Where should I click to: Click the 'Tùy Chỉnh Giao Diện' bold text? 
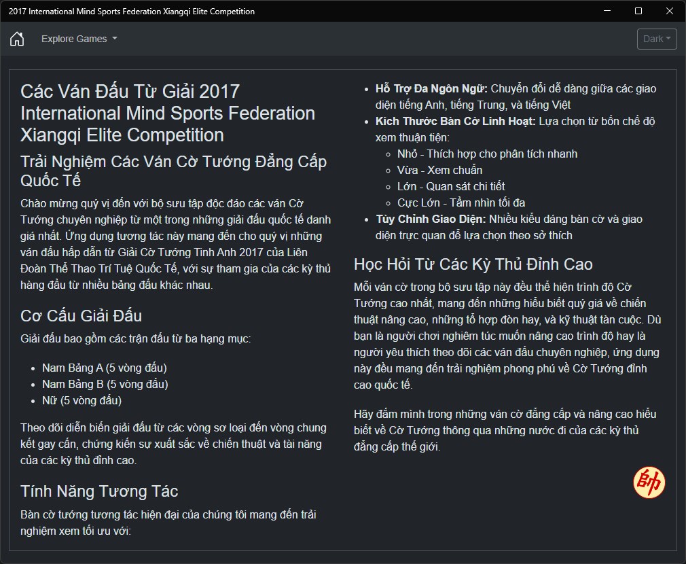pos(431,219)
